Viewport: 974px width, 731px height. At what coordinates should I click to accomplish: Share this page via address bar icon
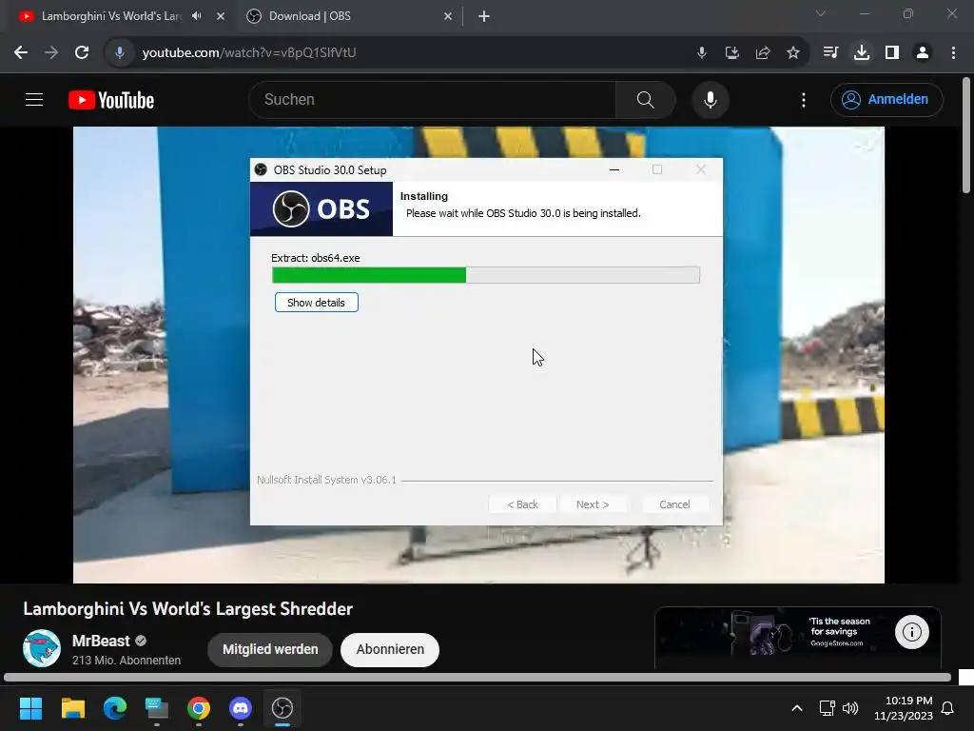tap(763, 53)
